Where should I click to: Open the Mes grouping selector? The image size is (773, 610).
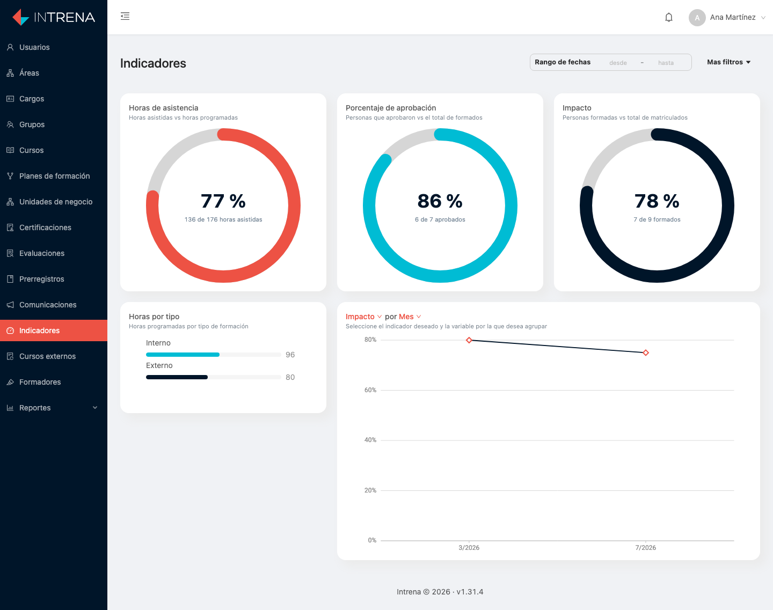click(x=410, y=317)
